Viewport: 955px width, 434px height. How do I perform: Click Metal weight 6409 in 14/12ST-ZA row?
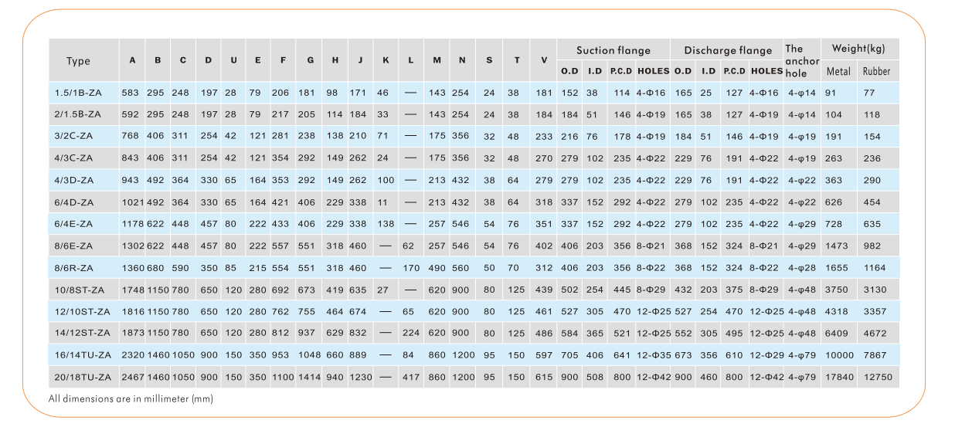tap(836, 334)
